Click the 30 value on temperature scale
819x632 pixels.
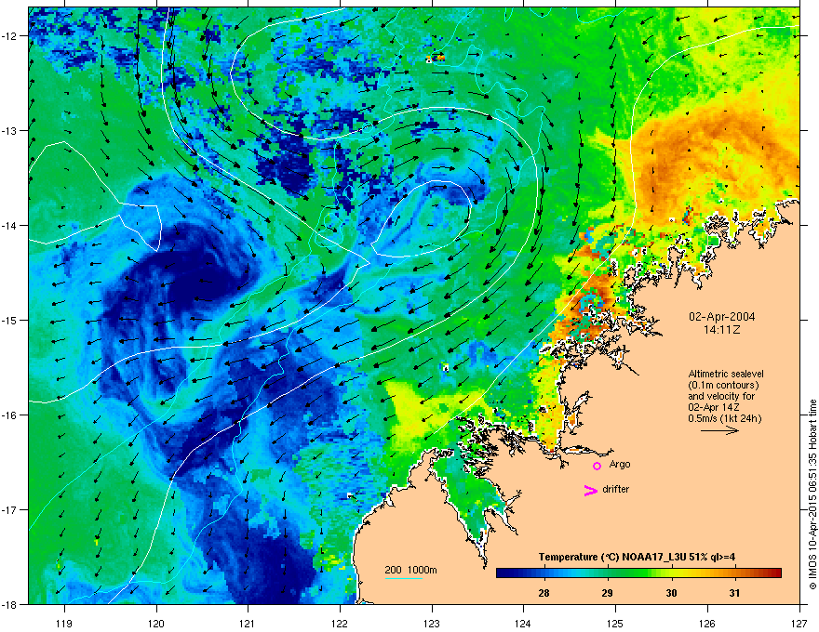point(671,593)
